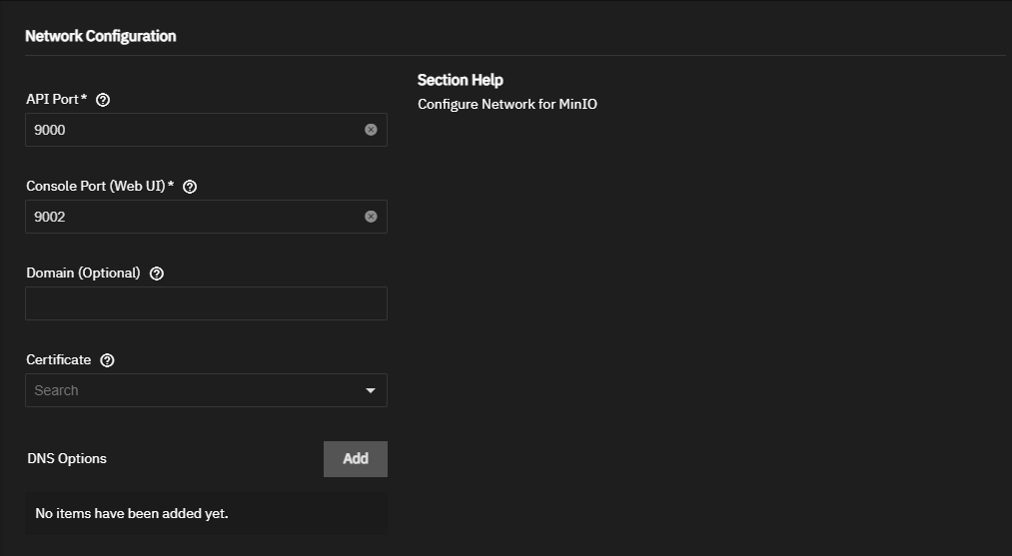Viewport: 1012px width, 556px height.
Task: Clear the API Port value 9000
Action: (x=371, y=130)
